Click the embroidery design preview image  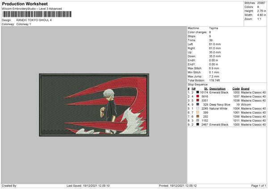[94, 105]
